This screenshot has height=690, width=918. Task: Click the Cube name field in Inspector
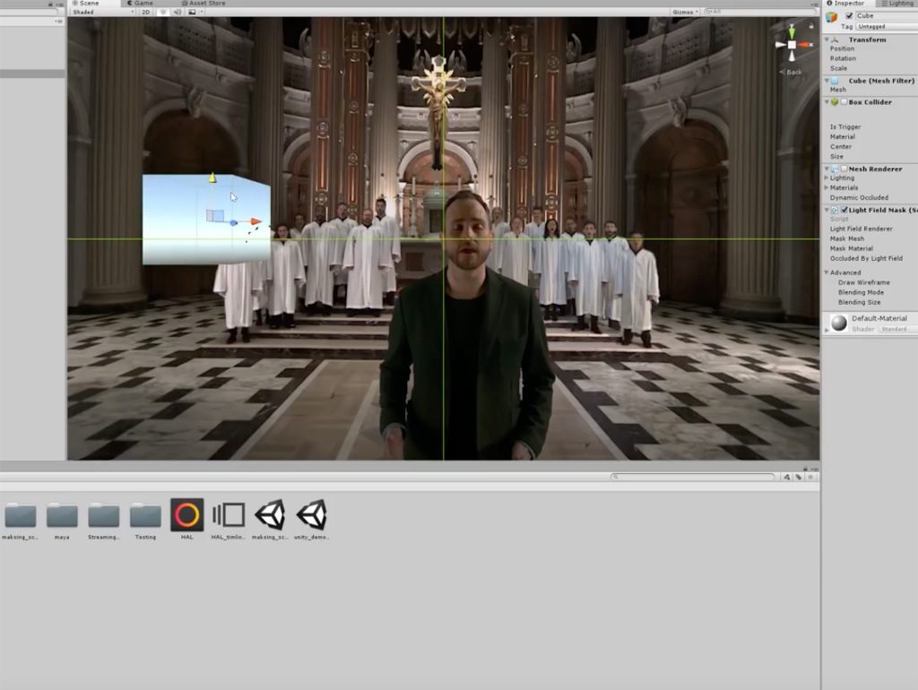(887, 16)
